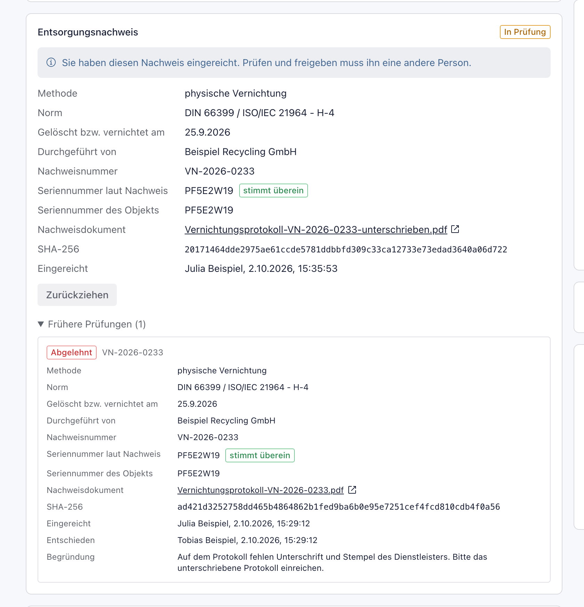This screenshot has width=584, height=607.
Task: Collapse the Frühere Prüfungen section
Action: coord(92,324)
